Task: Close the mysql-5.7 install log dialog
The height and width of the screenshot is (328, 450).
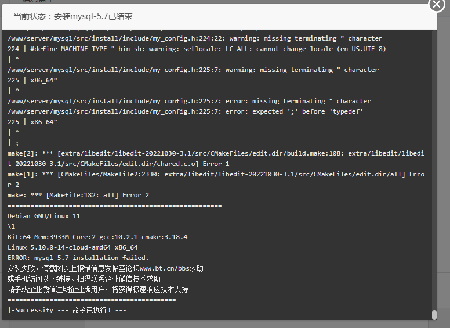Action: coord(437,4)
